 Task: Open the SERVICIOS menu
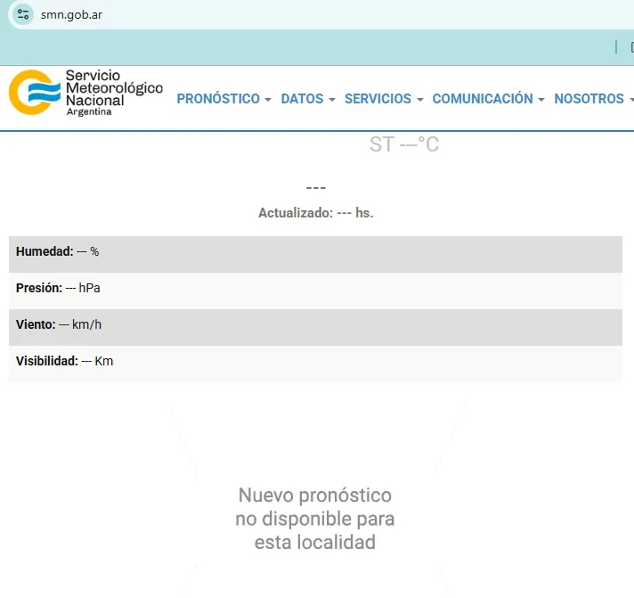(x=384, y=99)
